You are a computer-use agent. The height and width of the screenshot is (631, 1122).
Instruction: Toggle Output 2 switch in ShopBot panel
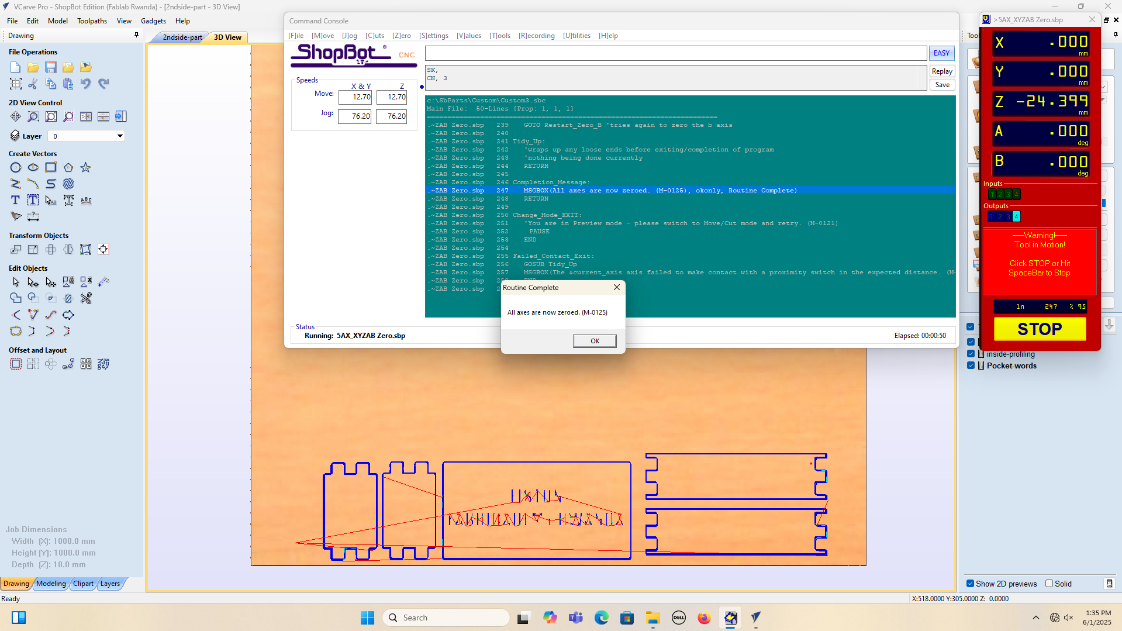coord(1000,217)
